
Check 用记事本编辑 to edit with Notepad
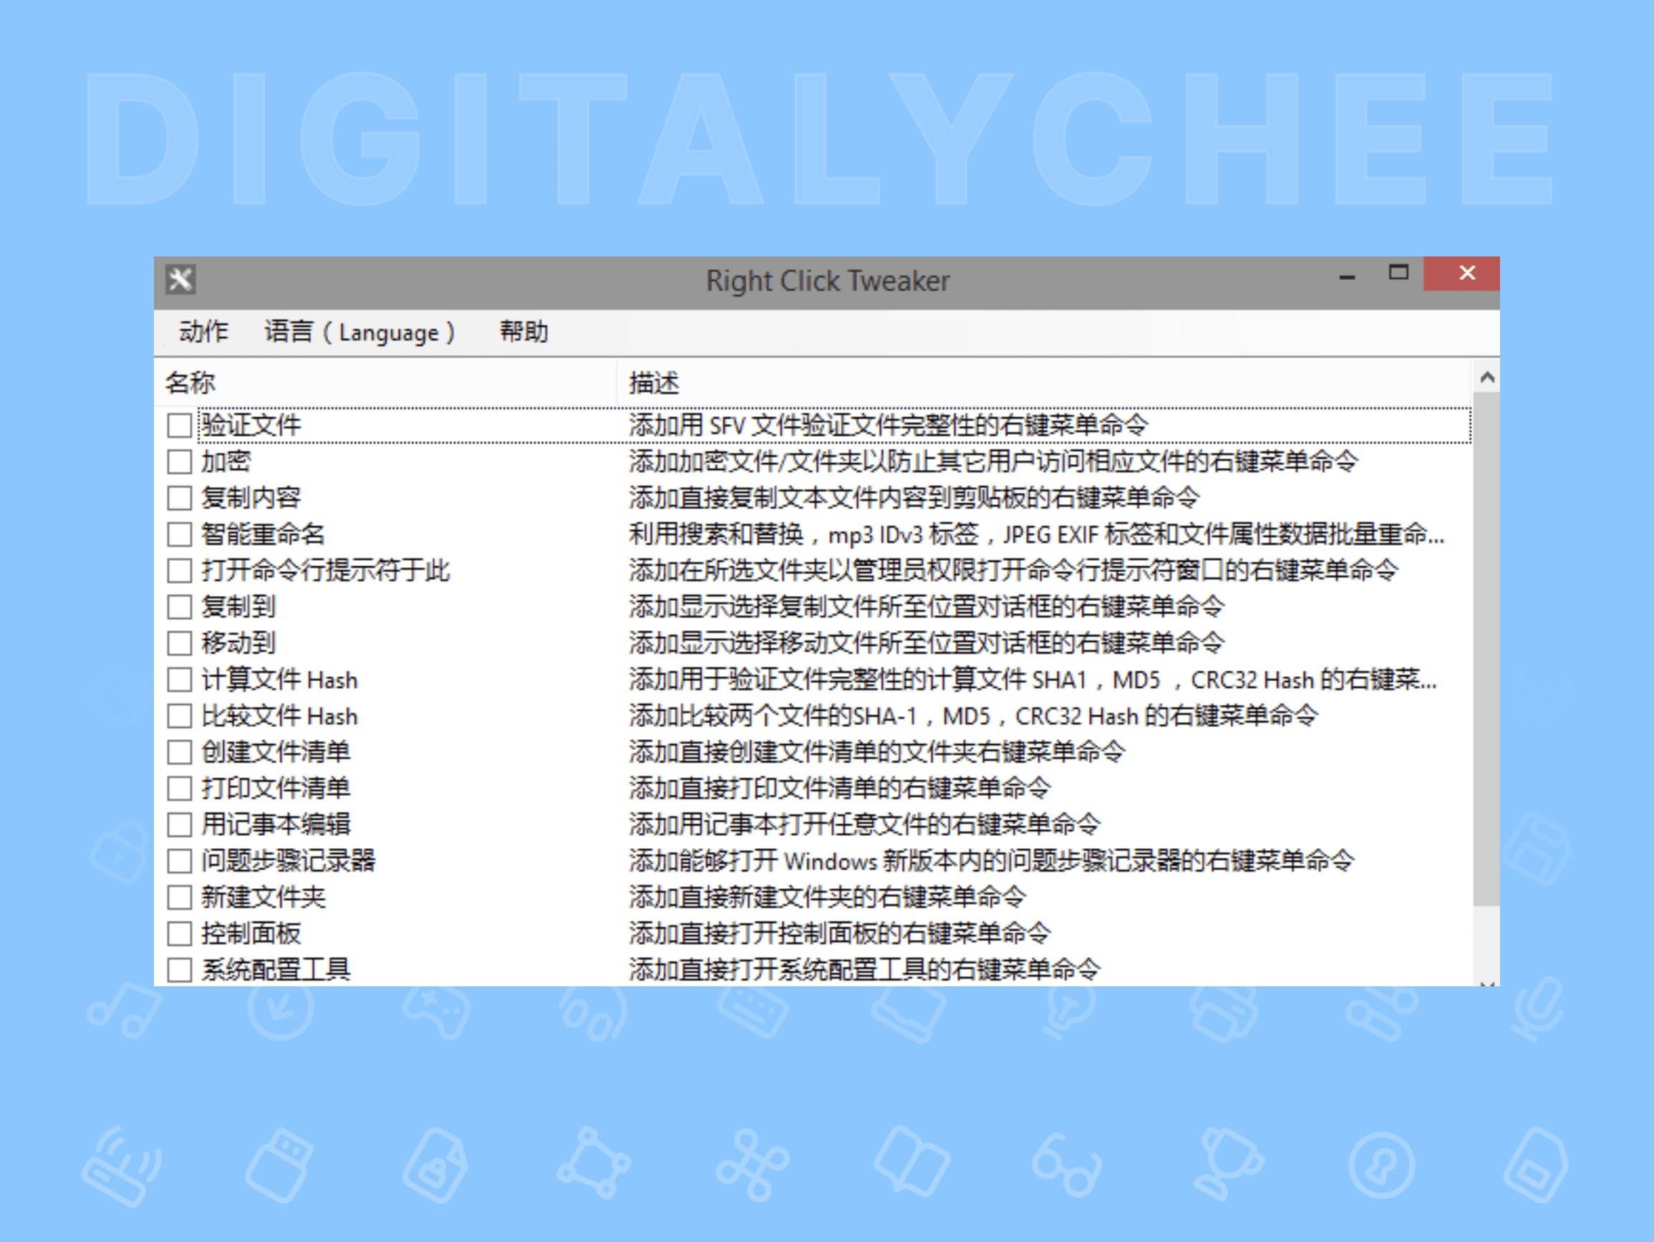(x=180, y=824)
